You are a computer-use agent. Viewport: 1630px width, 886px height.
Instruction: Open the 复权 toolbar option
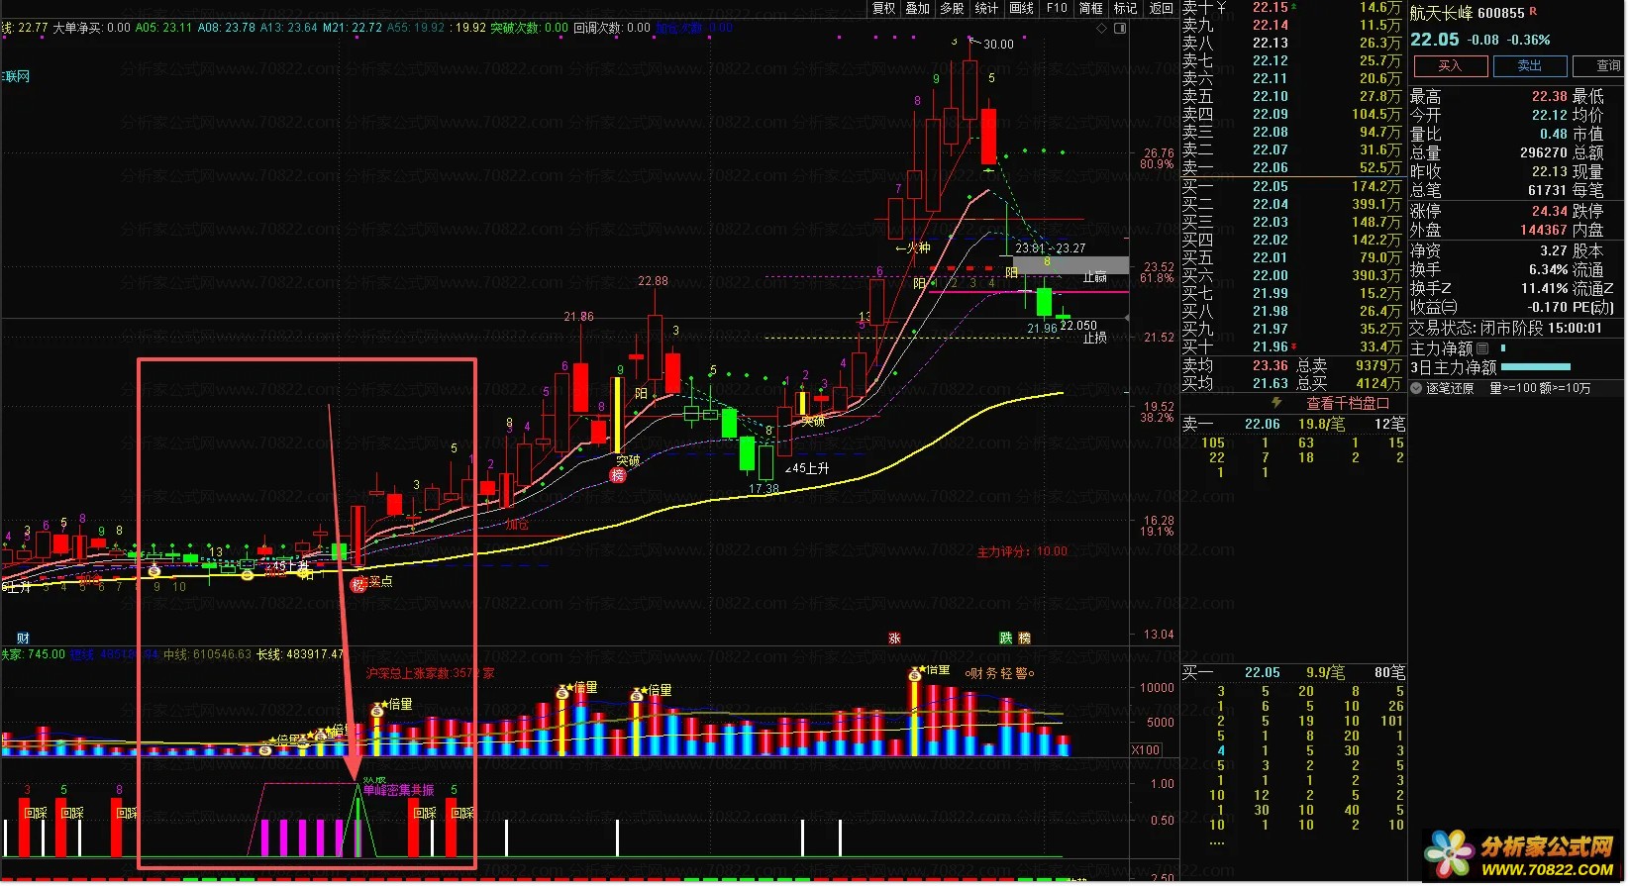(883, 8)
